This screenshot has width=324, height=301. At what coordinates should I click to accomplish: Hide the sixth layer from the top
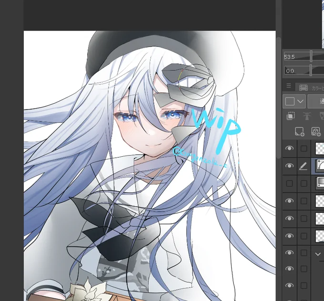tap(289, 236)
